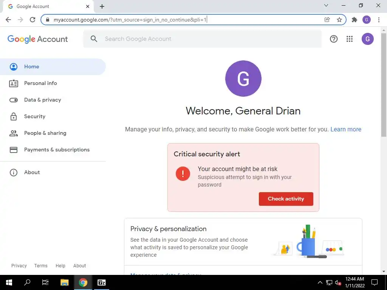Click the network status tray icon
The image size is (387, 290).
(x=329, y=282)
